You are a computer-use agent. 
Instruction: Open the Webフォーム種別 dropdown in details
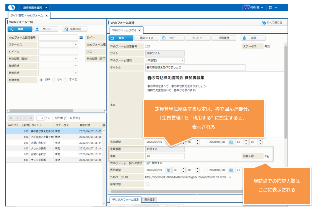pos(182,60)
